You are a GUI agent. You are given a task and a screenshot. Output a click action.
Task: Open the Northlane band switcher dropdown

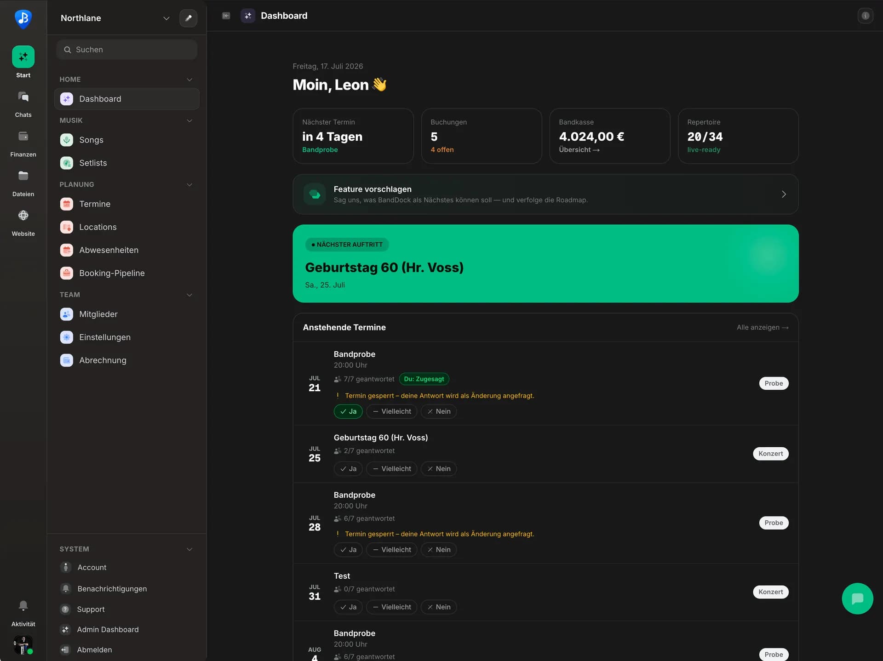115,18
